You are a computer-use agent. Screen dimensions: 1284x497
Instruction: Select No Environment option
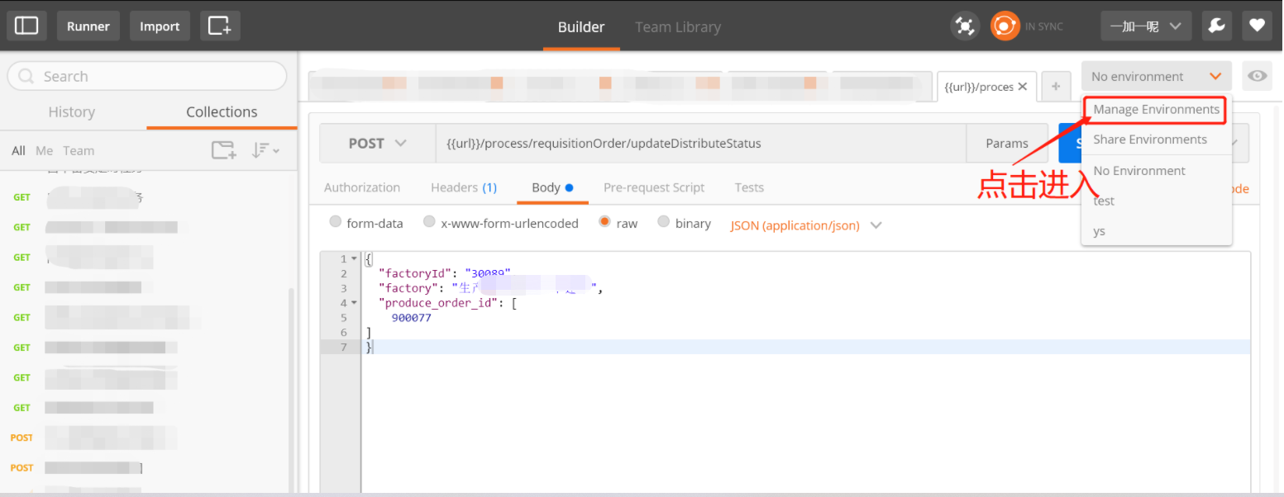click(x=1139, y=171)
